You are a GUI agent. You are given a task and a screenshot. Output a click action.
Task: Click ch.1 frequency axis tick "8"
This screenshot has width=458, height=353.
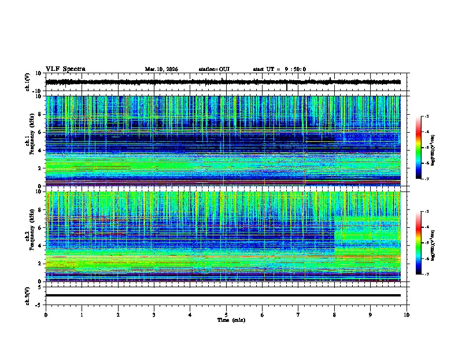40,114
